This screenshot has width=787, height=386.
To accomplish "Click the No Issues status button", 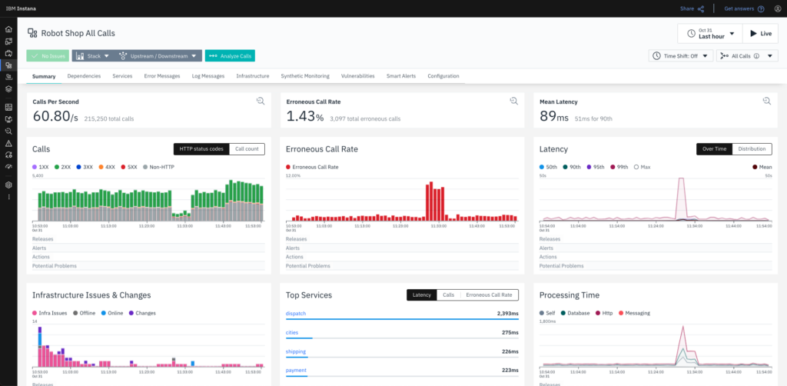I will (48, 55).
